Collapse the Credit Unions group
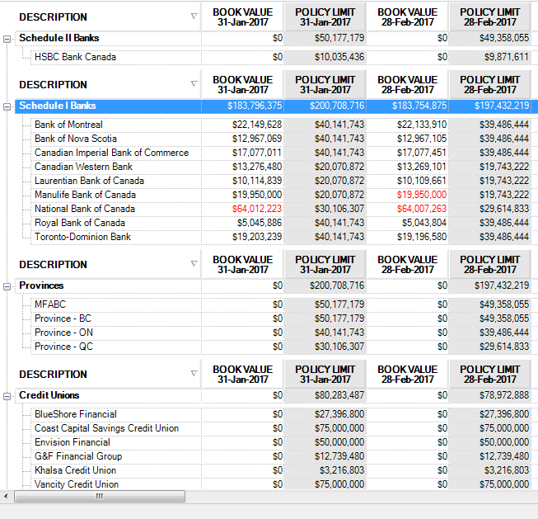This screenshot has width=538, height=519. pos(7,396)
